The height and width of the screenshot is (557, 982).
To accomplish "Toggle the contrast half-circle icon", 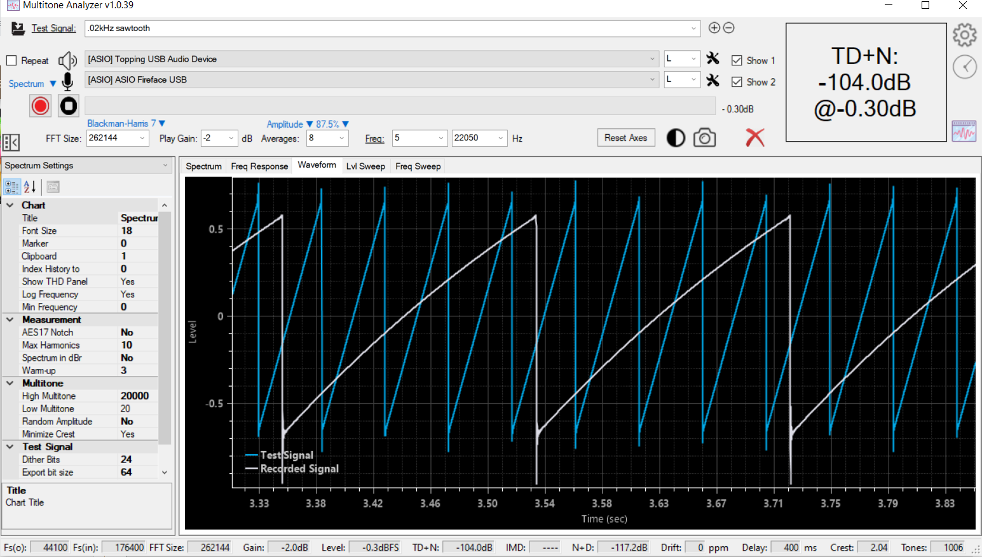I will (676, 138).
